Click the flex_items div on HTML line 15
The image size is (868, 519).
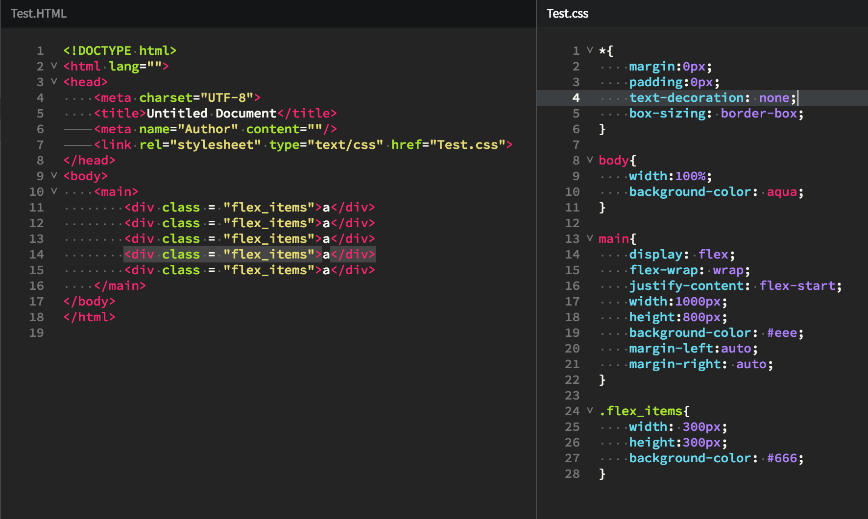(x=250, y=270)
